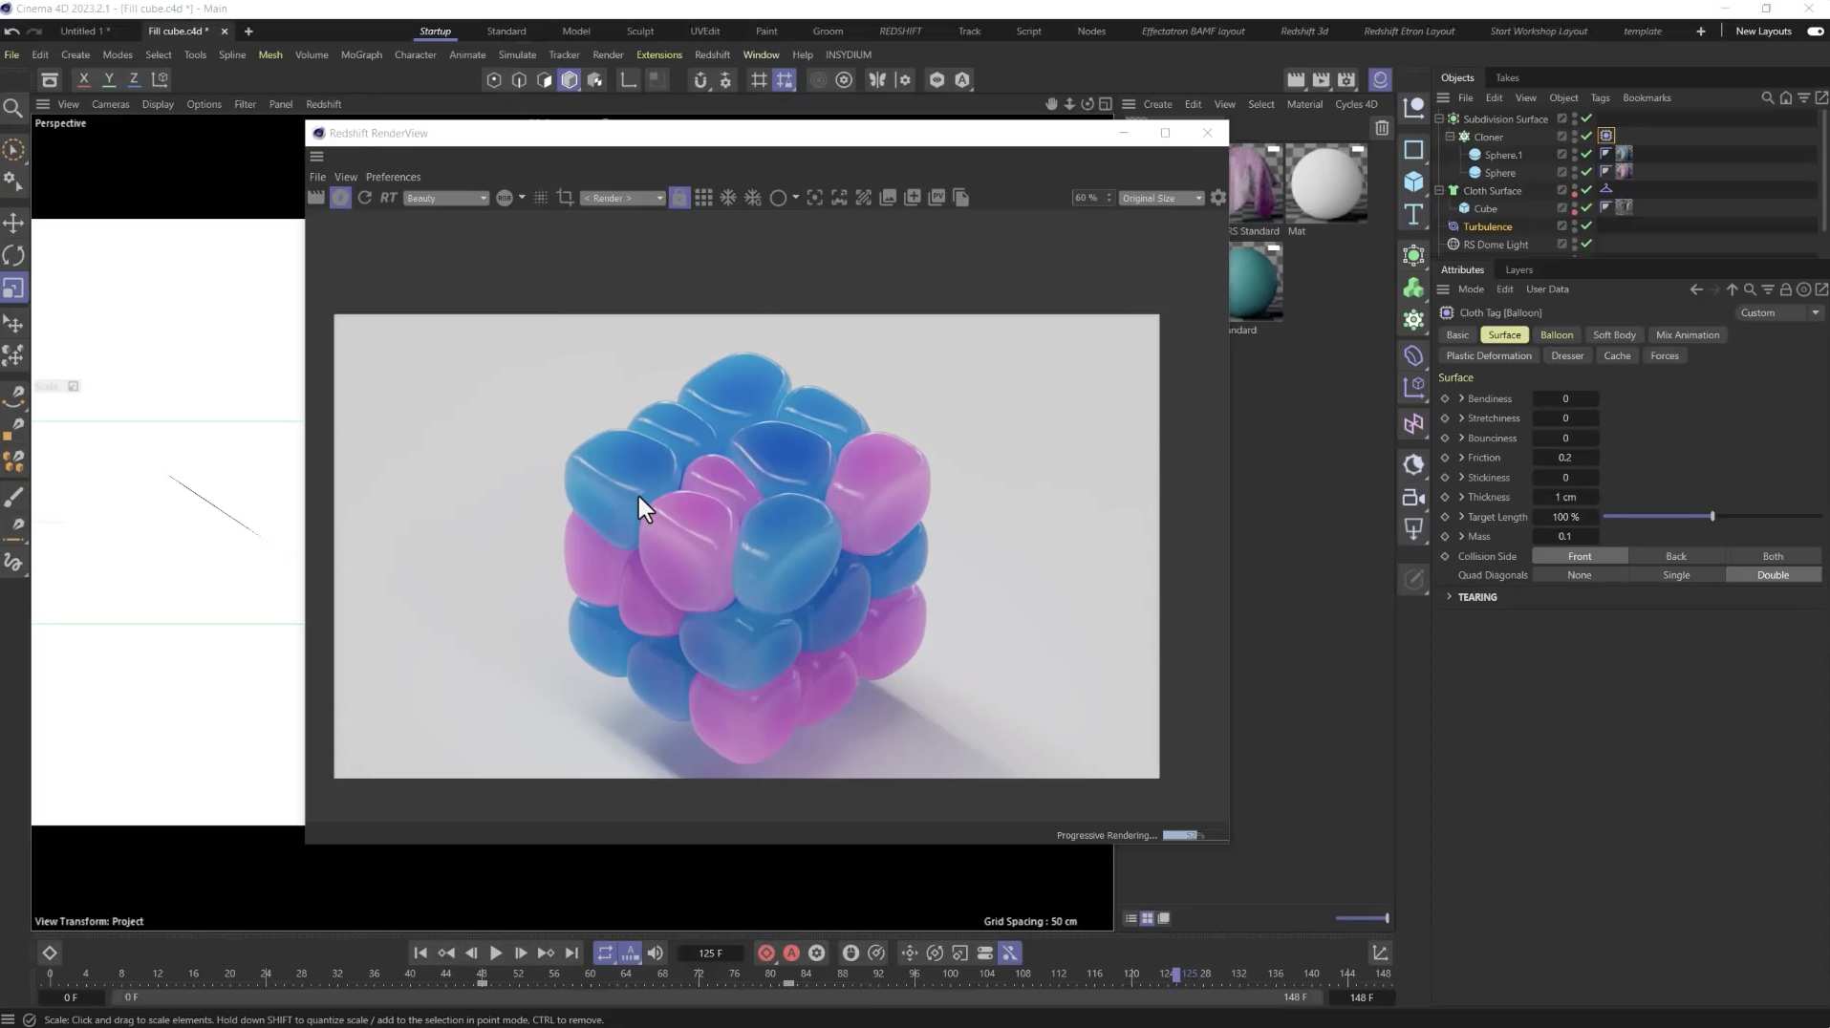Select the Scale tool in the left toolbar

15,287
